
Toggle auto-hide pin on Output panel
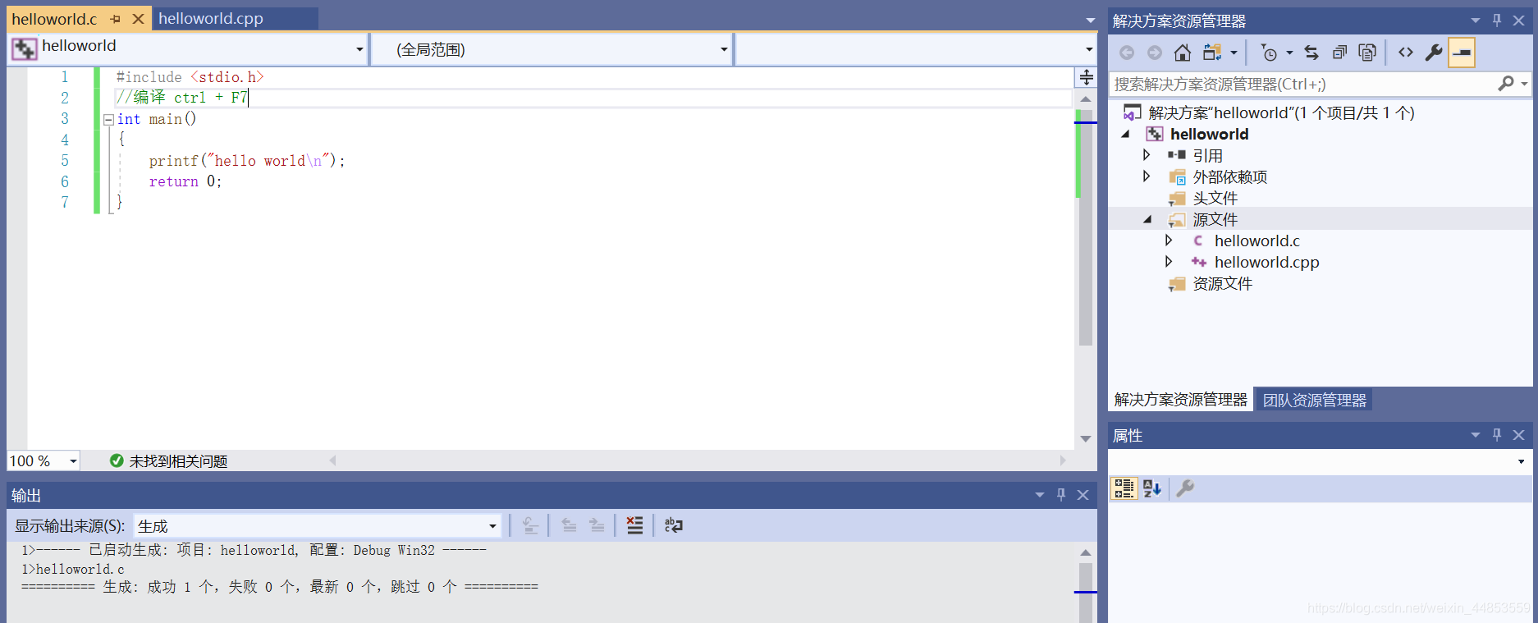(x=1061, y=495)
